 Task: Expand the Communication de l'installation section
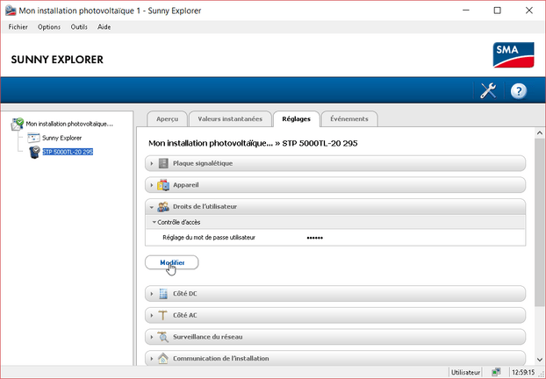(x=152, y=358)
